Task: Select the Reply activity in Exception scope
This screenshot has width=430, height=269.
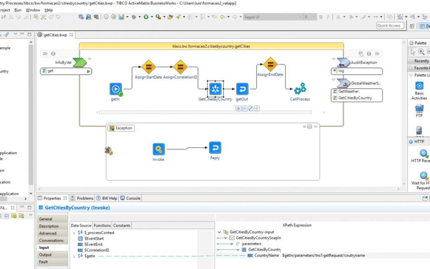Action: coord(215,148)
